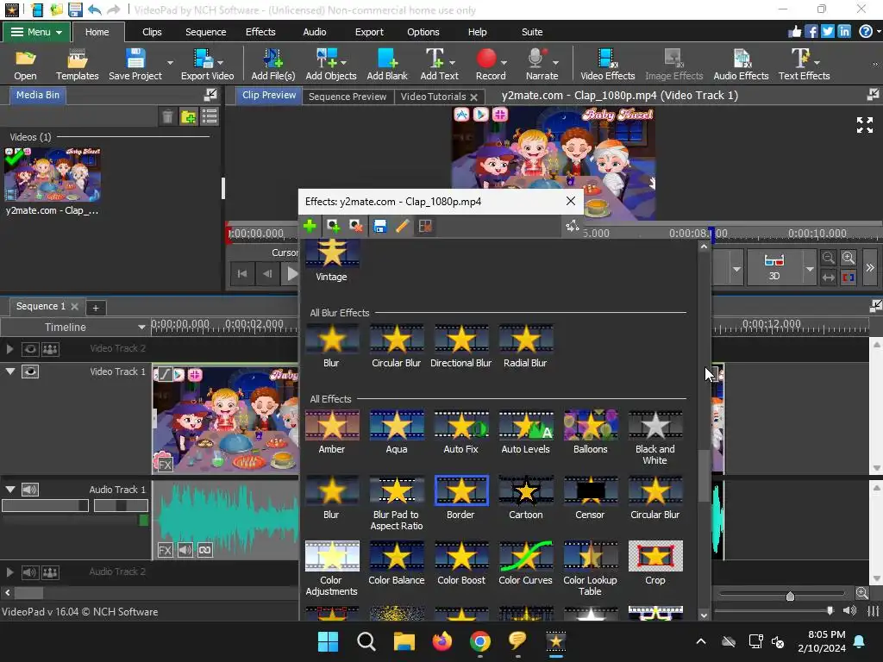This screenshot has height=662, width=883.
Task: Switch to Video Tutorials tab
Action: [x=433, y=97]
